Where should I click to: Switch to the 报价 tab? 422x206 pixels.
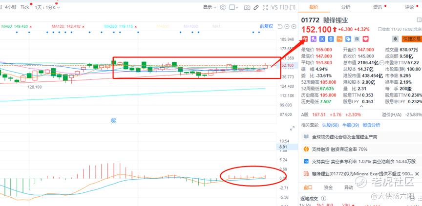point(314,7)
